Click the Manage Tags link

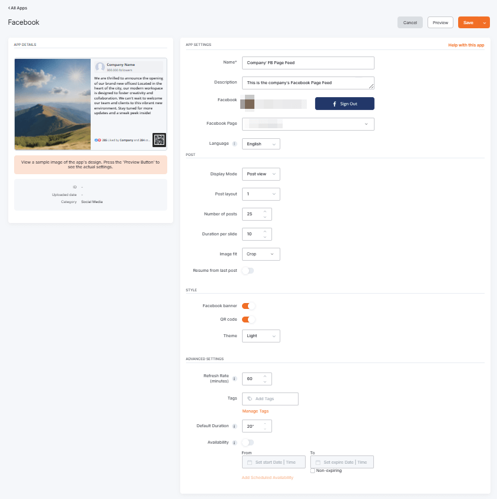coord(256,411)
